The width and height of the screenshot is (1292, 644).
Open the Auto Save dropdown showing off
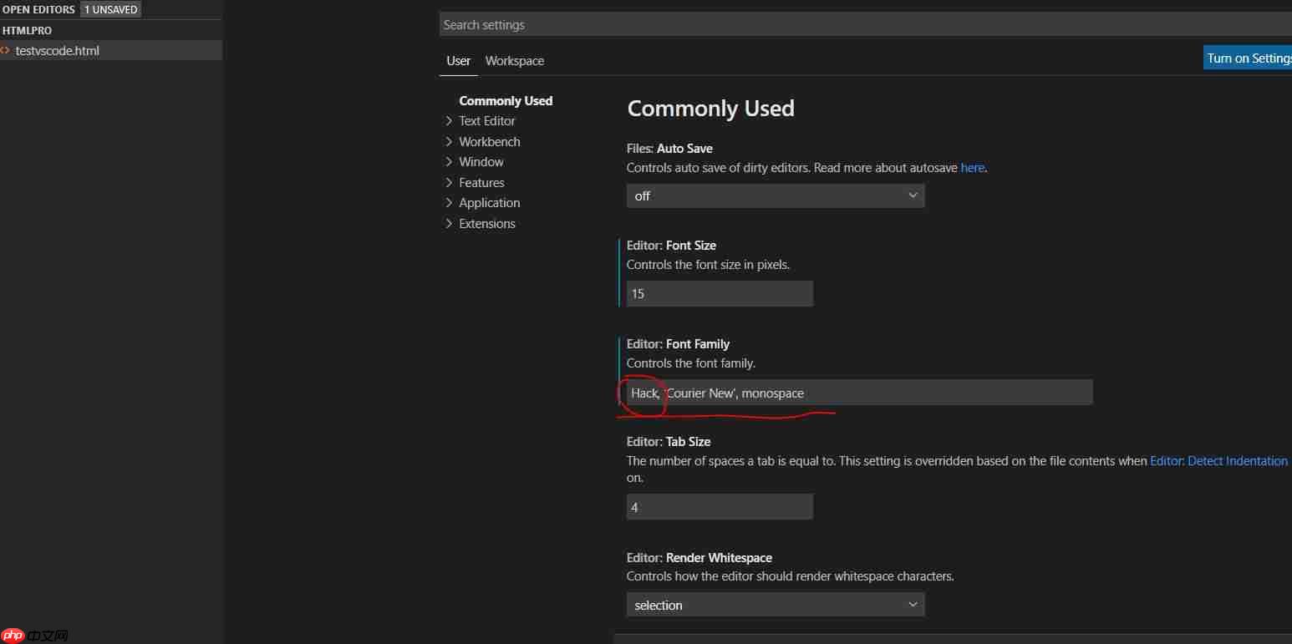click(x=776, y=195)
